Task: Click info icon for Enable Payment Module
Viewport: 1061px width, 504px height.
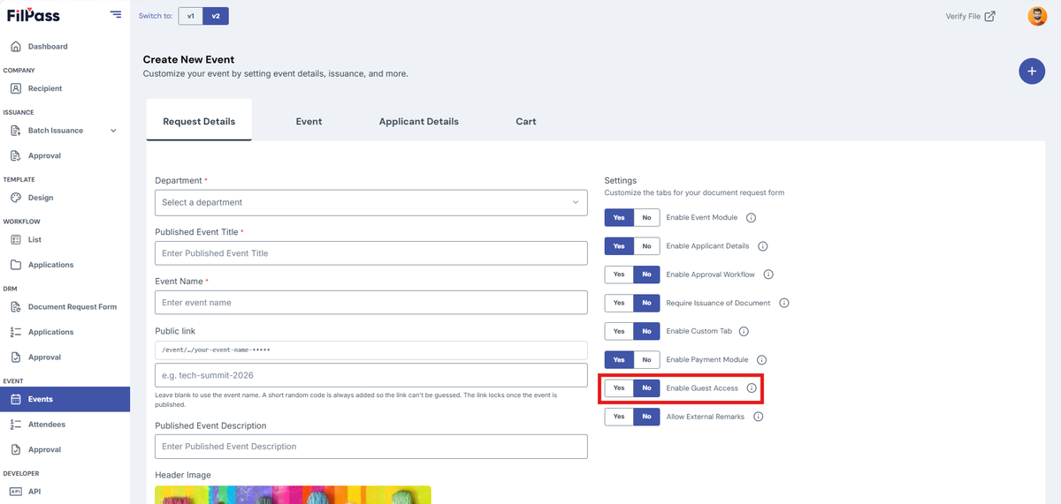Action: pos(761,359)
